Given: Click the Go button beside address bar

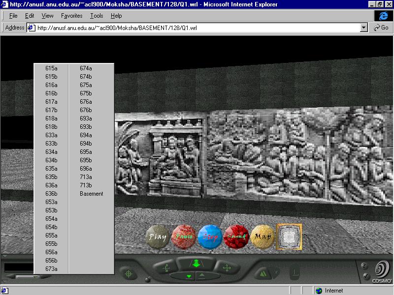Looking at the screenshot, I should click(381, 28).
